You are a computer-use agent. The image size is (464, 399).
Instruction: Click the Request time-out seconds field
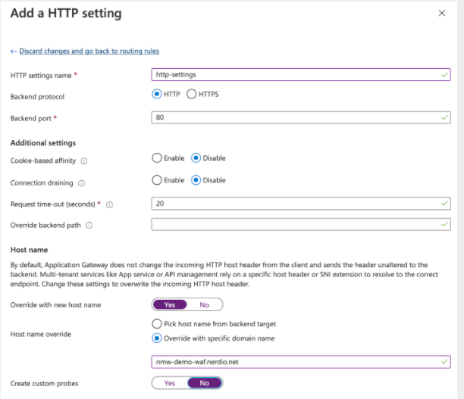click(x=301, y=204)
